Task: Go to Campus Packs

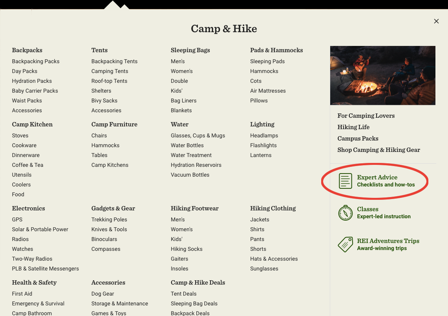Action: [358, 139]
